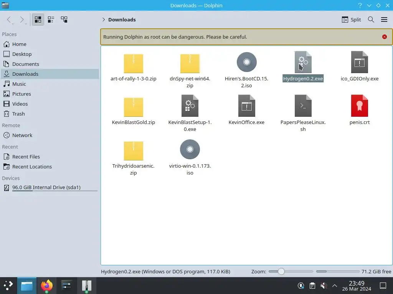Image resolution: width=393 pixels, height=294 pixels.
Task: Open Home in Places
Action: [x=50, y=44]
